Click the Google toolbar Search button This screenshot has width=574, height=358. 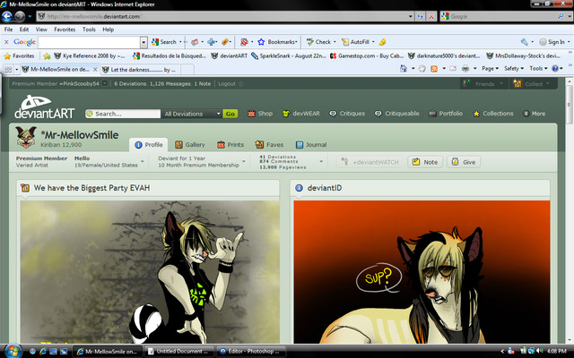click(164, 42)
